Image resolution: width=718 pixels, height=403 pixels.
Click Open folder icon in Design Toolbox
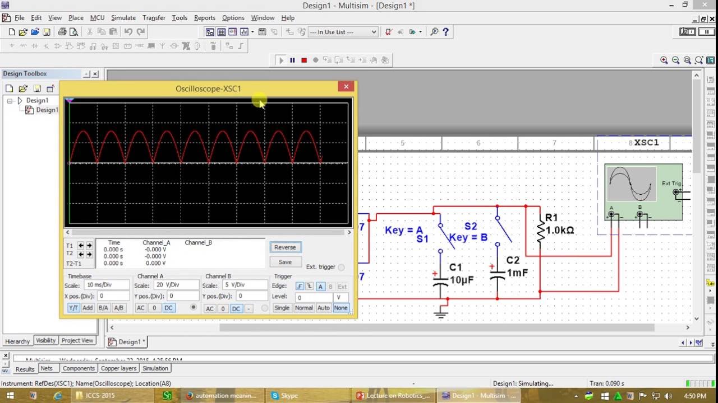click(23, 88)
